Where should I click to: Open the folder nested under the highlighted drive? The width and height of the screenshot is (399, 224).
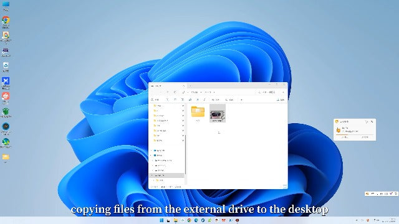160,180
